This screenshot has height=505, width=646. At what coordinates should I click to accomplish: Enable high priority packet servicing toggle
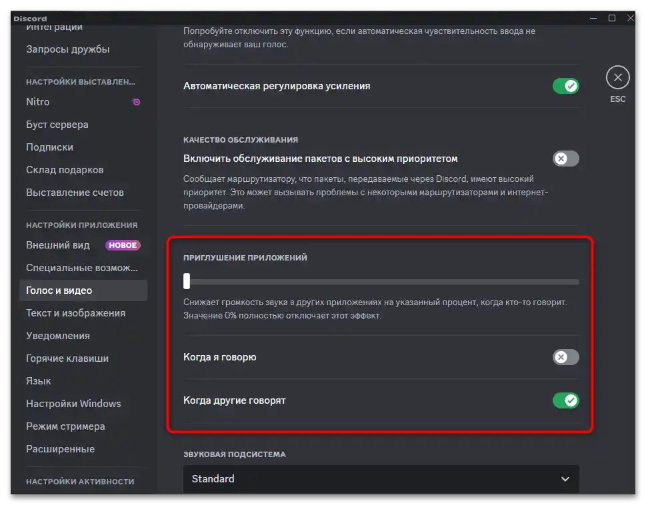[565, 159]
